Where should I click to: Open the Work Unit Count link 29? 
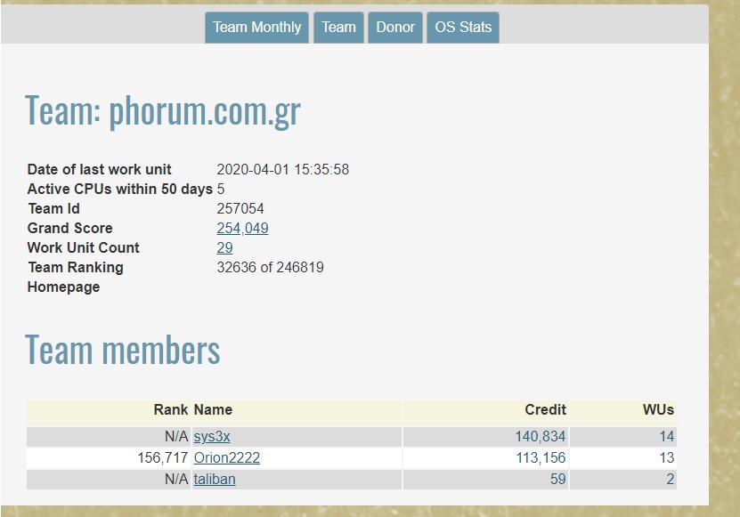[224, 247]
